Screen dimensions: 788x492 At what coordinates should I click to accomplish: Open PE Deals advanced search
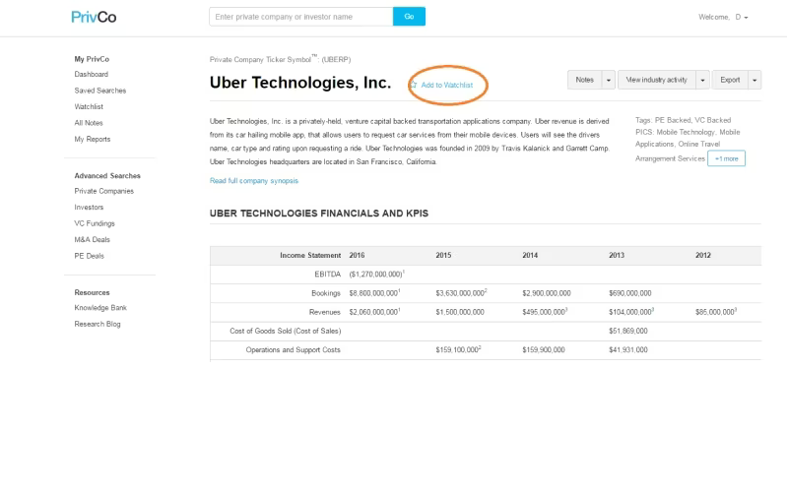[89, 256]
